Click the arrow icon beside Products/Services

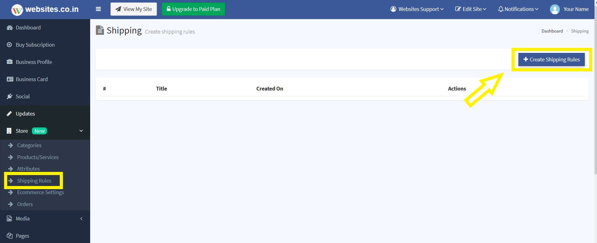coord(11,157)
